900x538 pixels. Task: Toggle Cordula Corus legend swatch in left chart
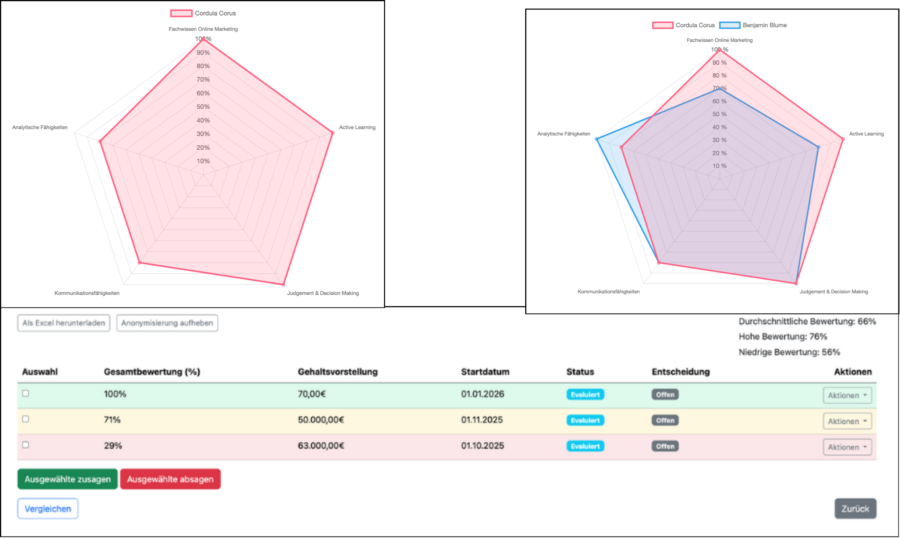point(181,13)
